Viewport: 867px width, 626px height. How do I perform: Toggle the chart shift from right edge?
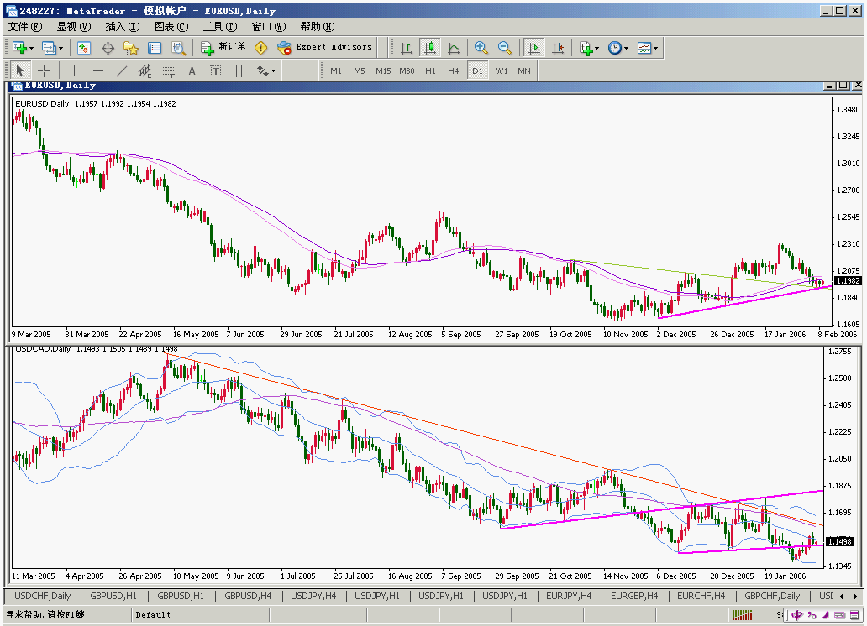558,48
